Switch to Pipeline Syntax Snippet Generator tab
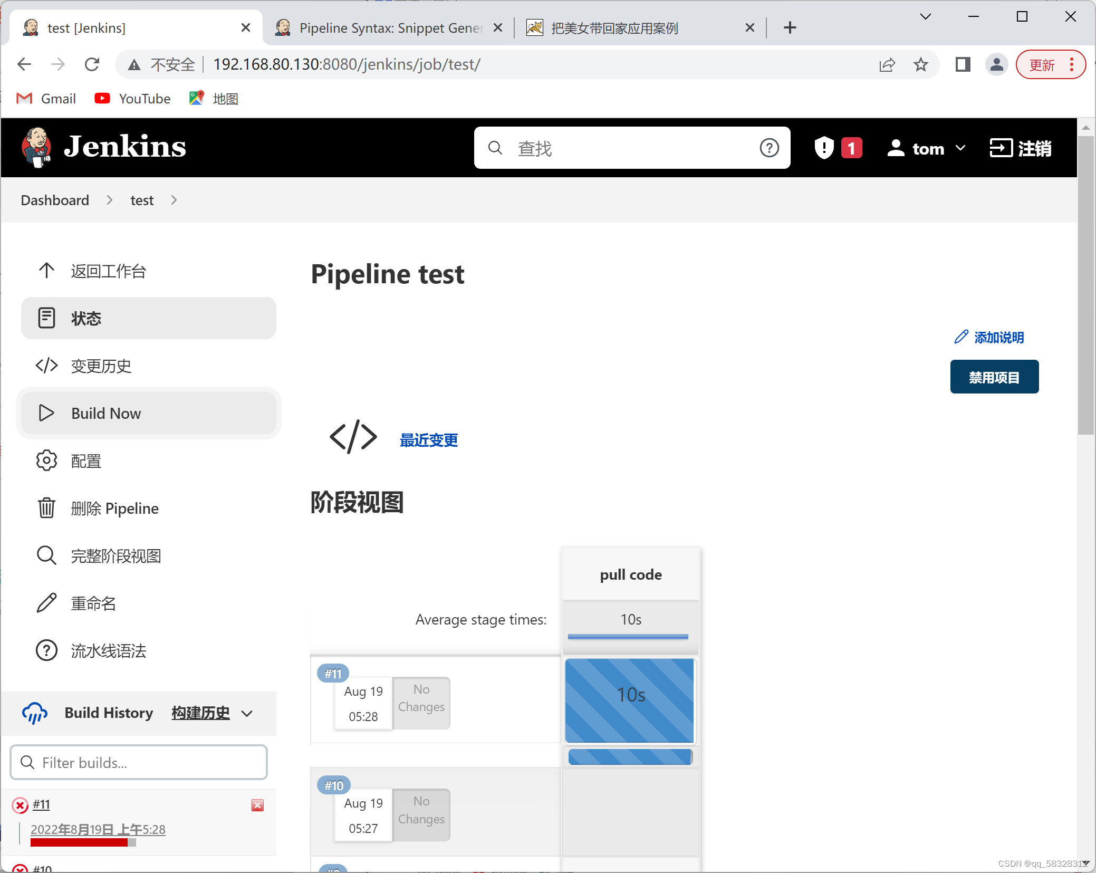Viewport: 1096px width, 873px height. [389, 28]
